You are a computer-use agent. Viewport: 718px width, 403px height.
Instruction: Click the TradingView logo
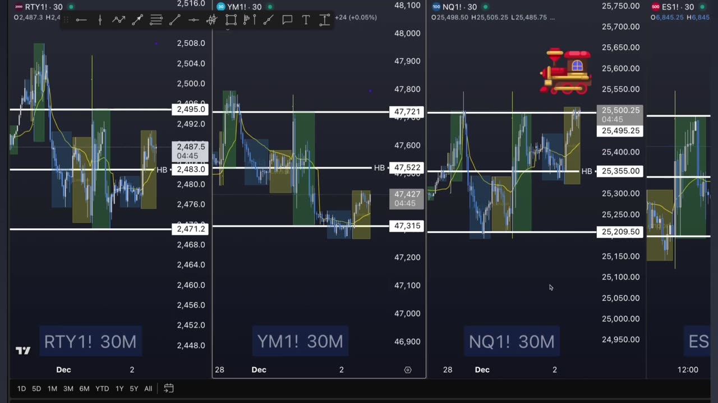point(23,351)
